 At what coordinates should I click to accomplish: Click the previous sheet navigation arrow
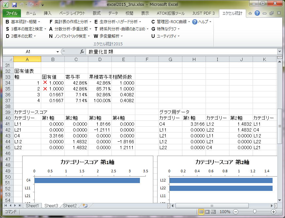(x=10, y=206)
